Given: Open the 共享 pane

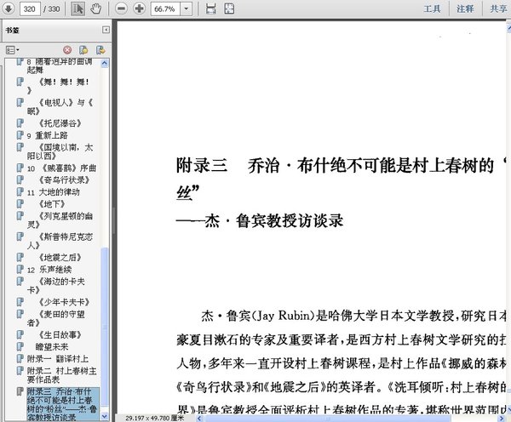Looking at the screenshot, I should tap(498, 9).
